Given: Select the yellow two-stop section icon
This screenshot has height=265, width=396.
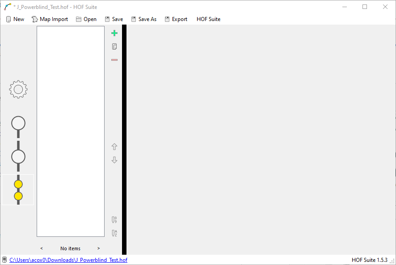Looking at the screenshot, I should click(x=18, y=190).
